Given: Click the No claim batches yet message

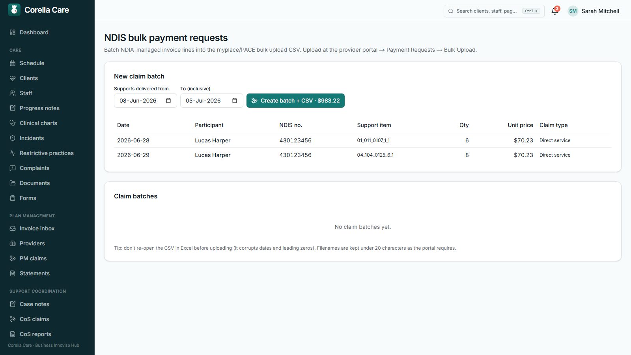Looking at the screenshot, I should [x=363, y=227].
